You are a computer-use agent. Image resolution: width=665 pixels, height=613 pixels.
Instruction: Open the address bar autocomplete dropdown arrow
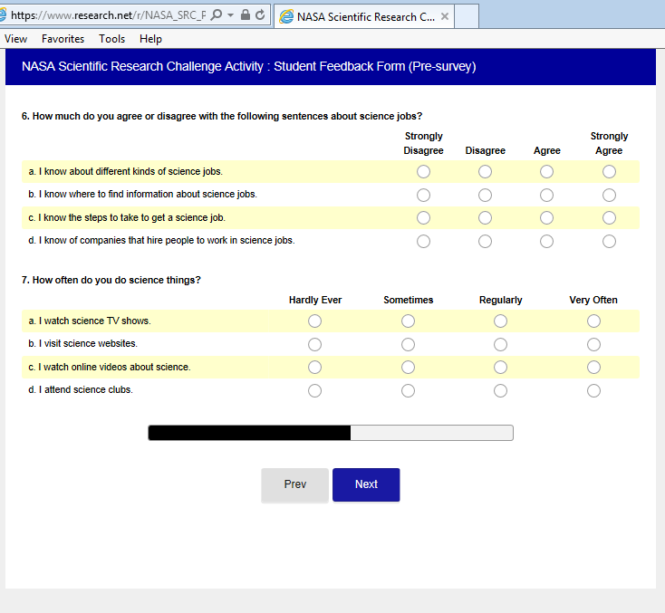pos(231,15)
